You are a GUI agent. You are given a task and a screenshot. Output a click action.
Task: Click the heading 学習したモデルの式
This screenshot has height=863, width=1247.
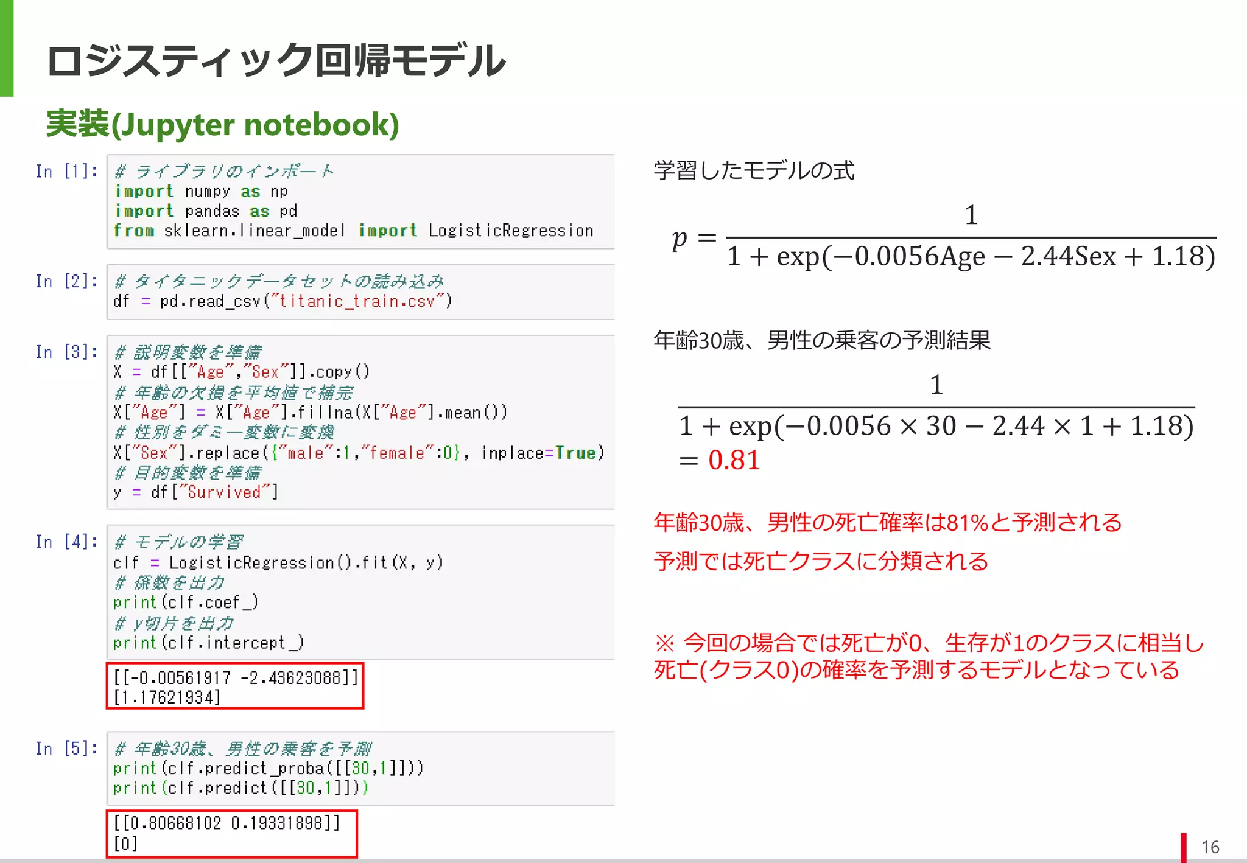(x=754, y=170)
